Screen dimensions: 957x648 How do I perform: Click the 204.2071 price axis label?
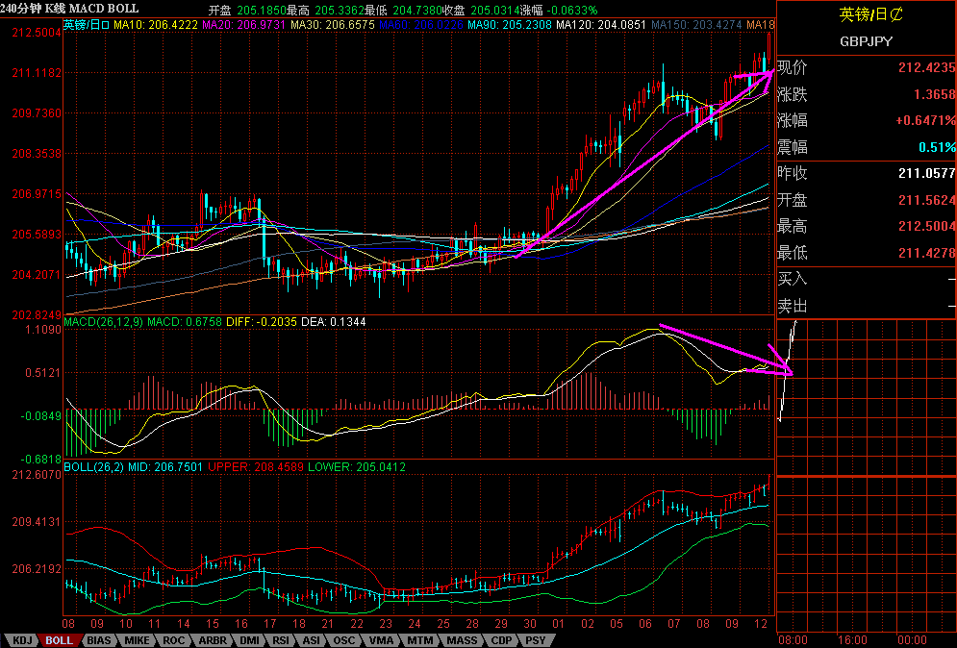(37, 275)
